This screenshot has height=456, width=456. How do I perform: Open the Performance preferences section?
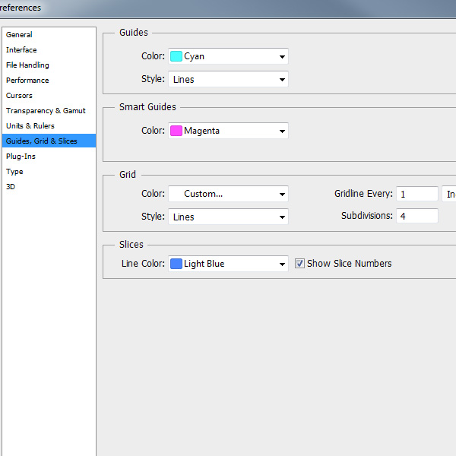[x=27, y=81]
